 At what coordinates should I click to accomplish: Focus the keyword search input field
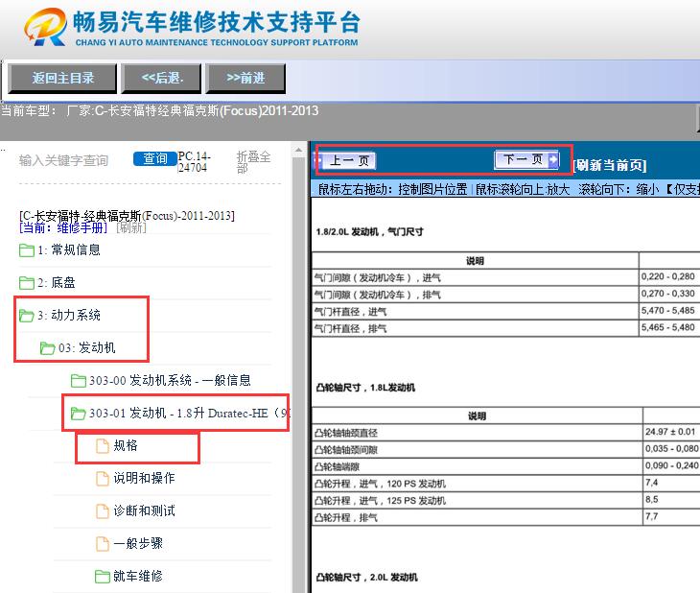coord(64,160)
